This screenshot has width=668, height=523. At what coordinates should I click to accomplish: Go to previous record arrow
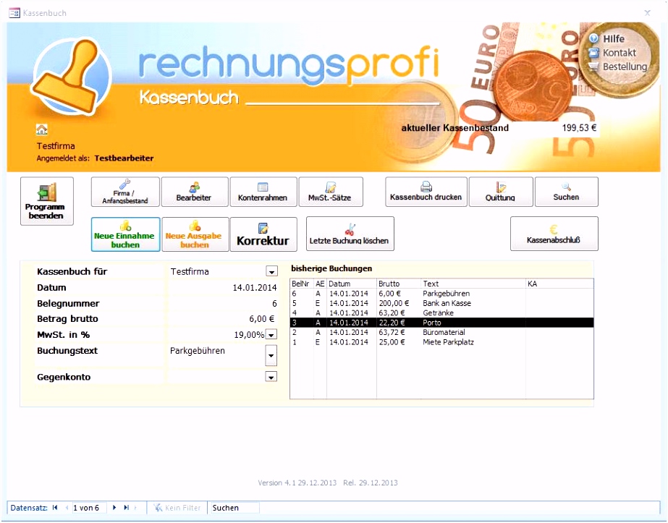coord(67,508)
